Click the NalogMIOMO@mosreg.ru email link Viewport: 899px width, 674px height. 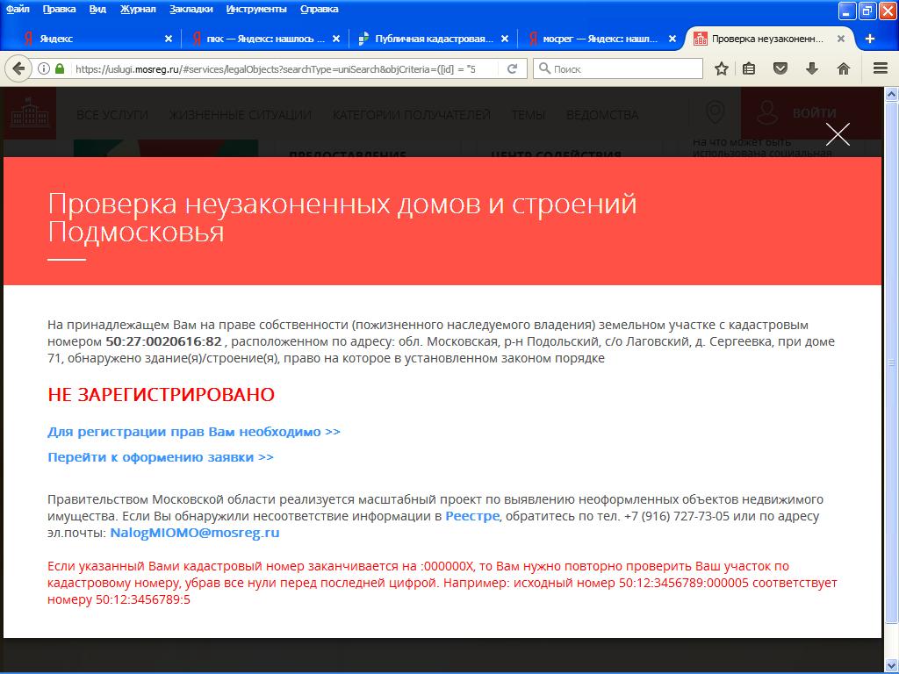coord(195,533)
